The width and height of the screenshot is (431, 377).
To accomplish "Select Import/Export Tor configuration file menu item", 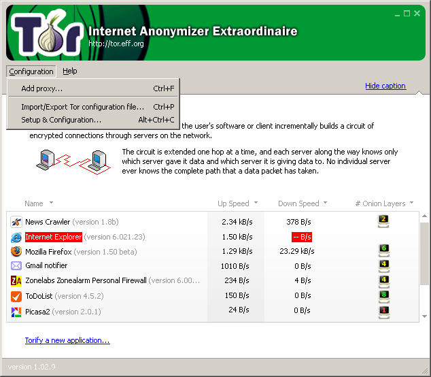I will [x=82, y=107].
